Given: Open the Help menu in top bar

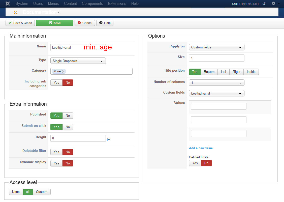Looking at the screenshot, I should point(135,4).
